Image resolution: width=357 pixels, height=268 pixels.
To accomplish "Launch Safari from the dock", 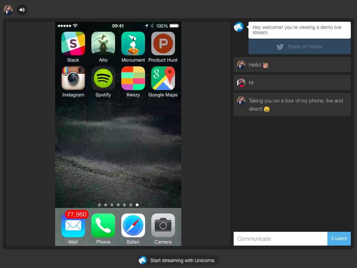I will pyautogui.click(x=133, y=225).
